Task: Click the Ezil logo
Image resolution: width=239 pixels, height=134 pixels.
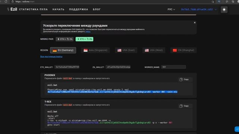Action: (x=12, y=9)
